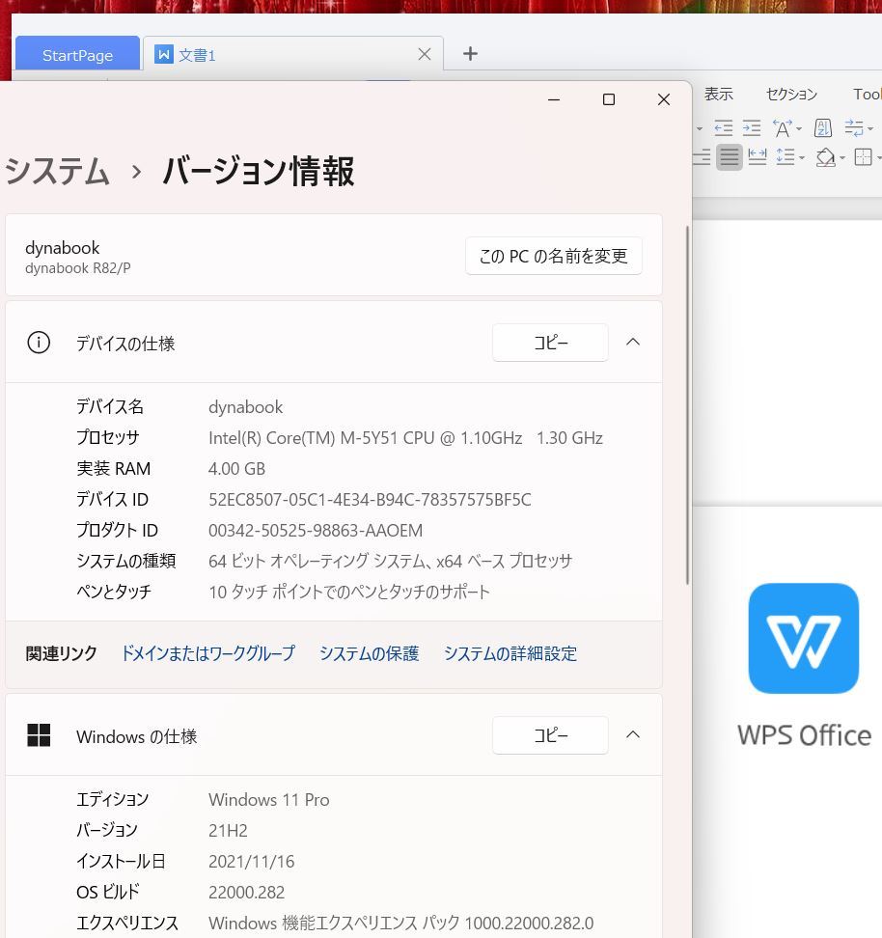
Task: Click the Windows logo beside Windows の仕様
Action: [39, 735]
